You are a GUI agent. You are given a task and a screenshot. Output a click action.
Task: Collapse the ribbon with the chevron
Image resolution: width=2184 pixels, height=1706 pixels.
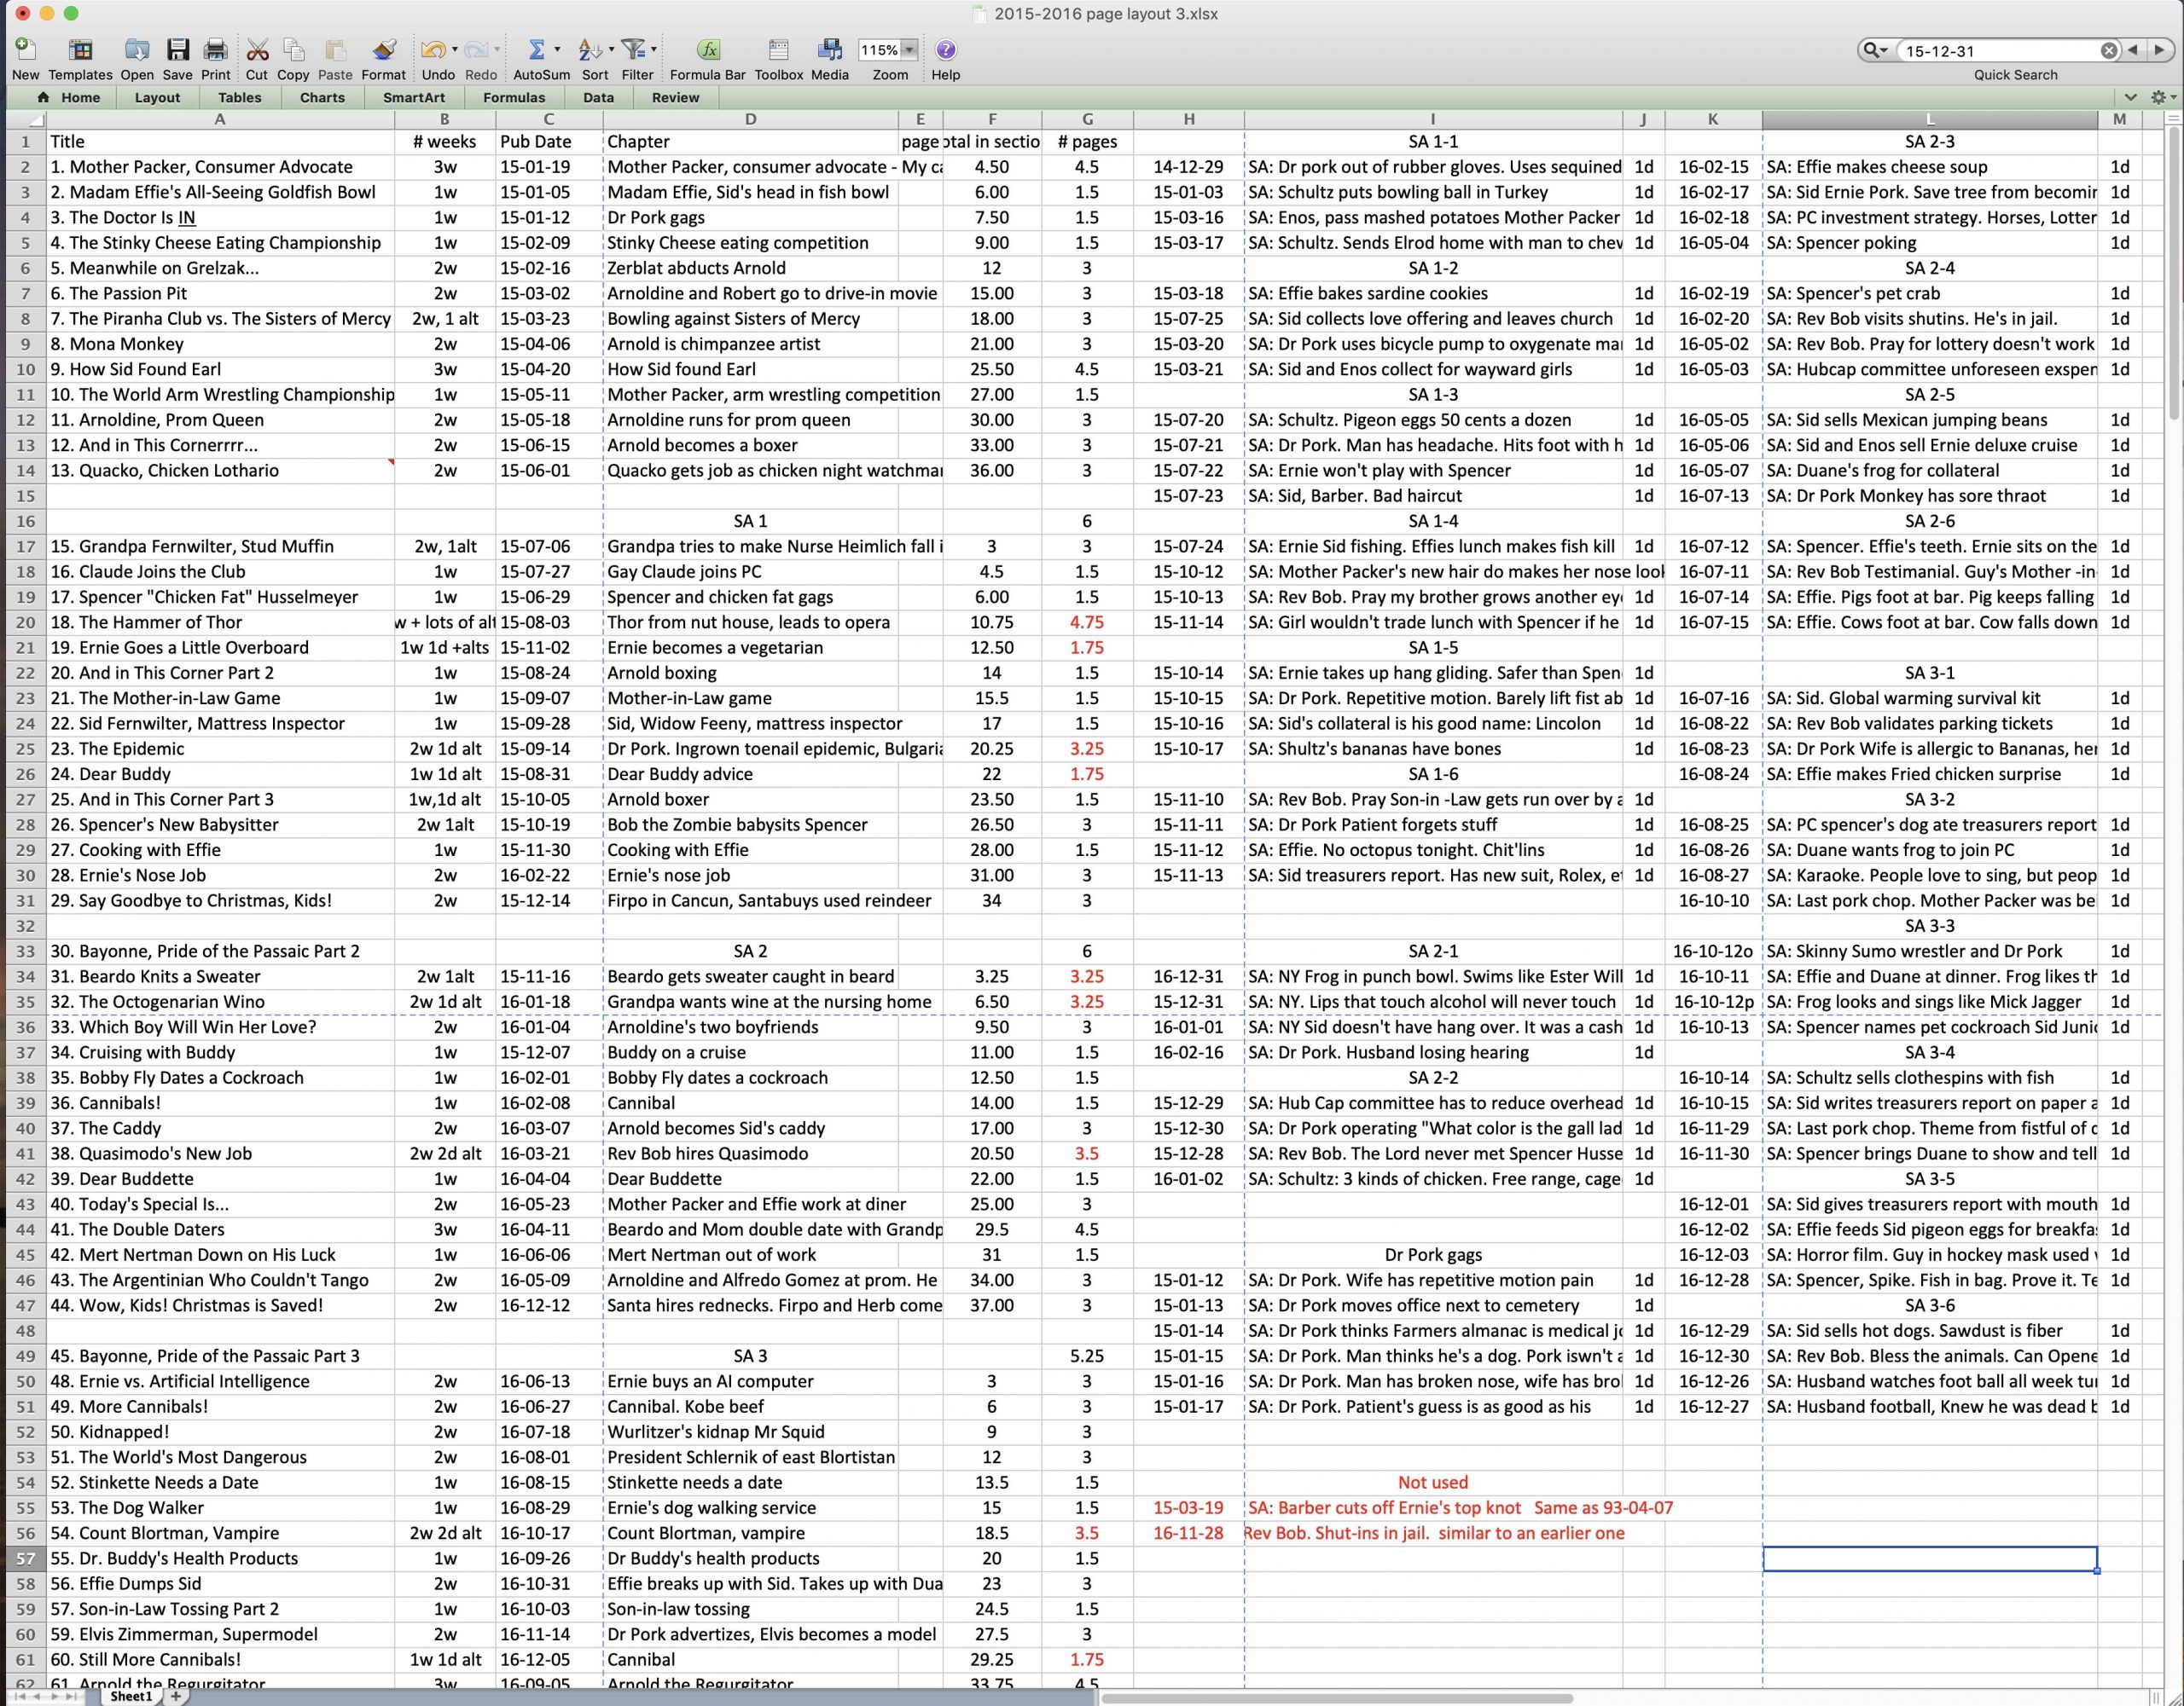(2130, 98)
